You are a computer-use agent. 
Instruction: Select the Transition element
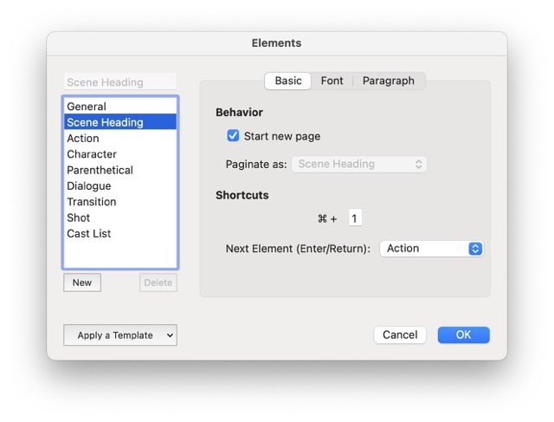click(92, 202)
